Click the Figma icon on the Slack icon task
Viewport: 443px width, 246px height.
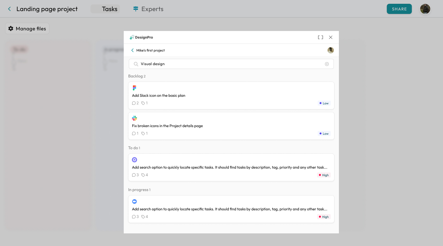134,88
